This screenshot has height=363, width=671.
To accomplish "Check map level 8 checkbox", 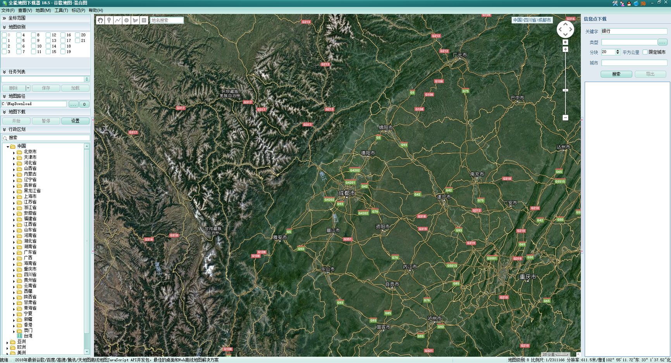I will point(33,35).
